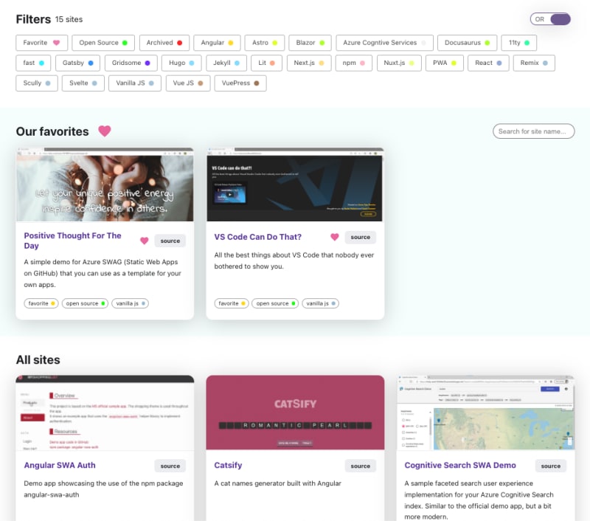This screenshot has height=521, width=590.
Task: Click vanilla js tag on VS Code card
Action: 320,303
